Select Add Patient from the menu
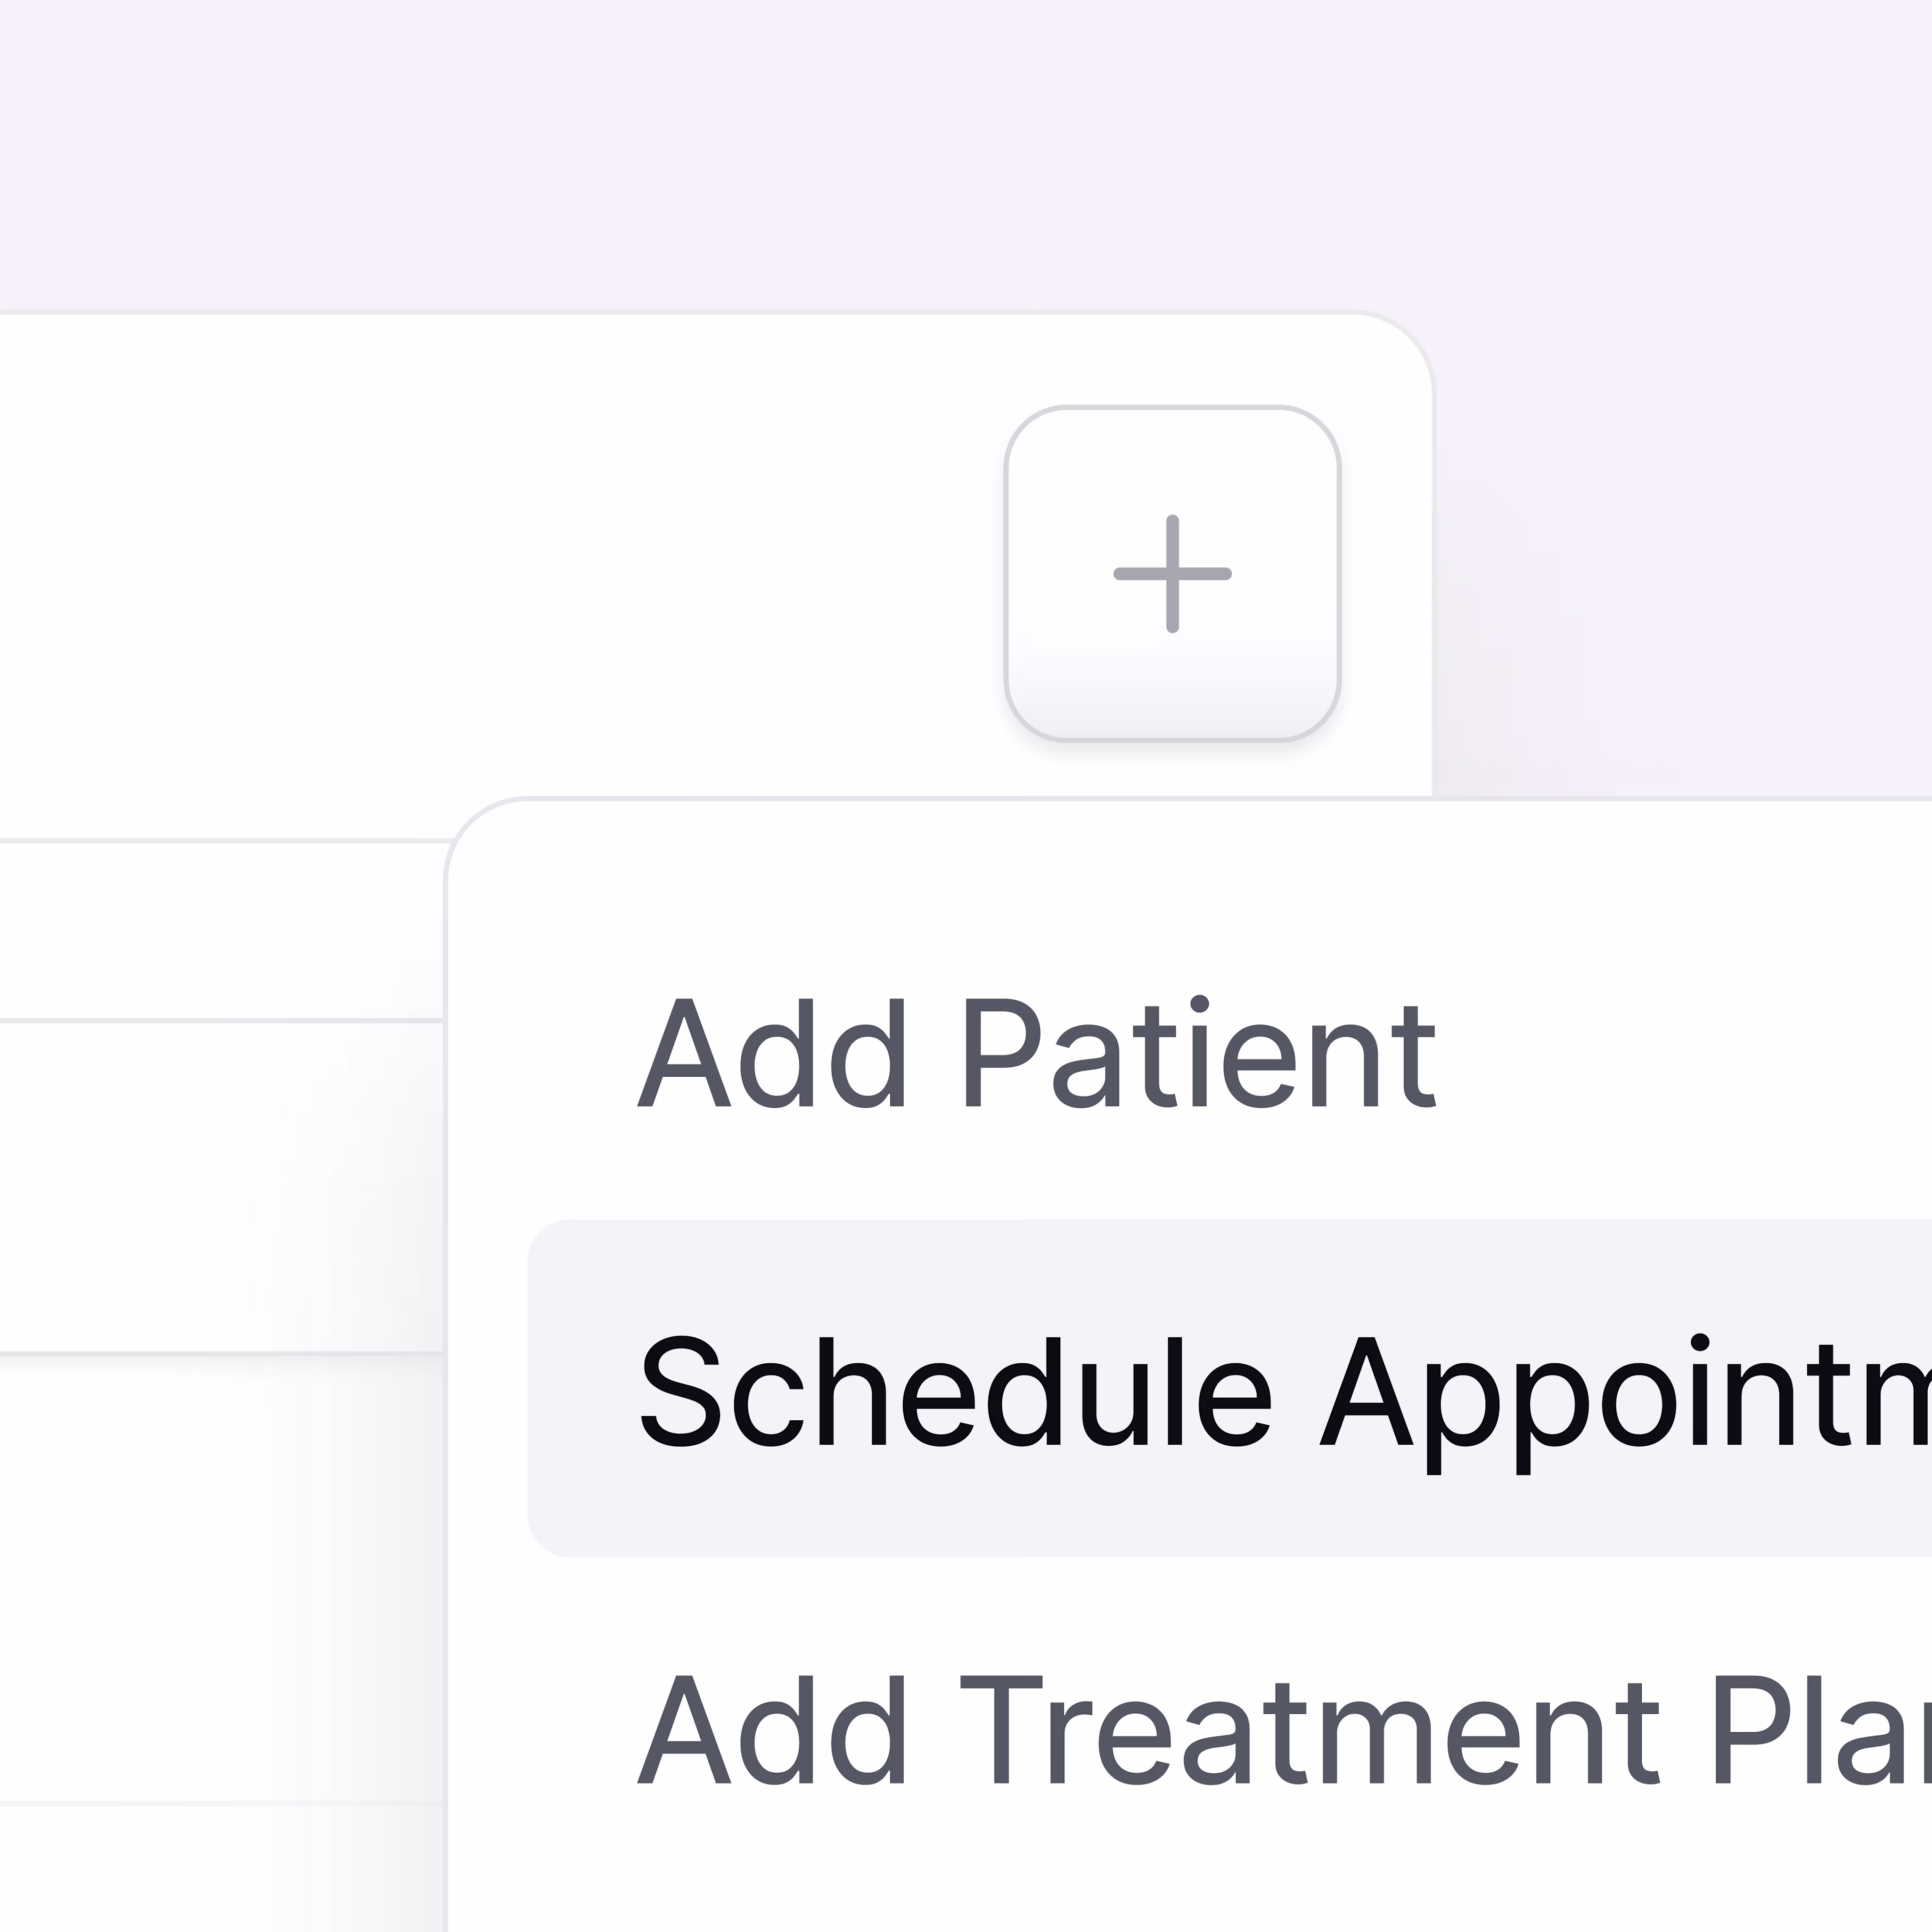The image size is (1932, 1932). tap(1036, 1054)
